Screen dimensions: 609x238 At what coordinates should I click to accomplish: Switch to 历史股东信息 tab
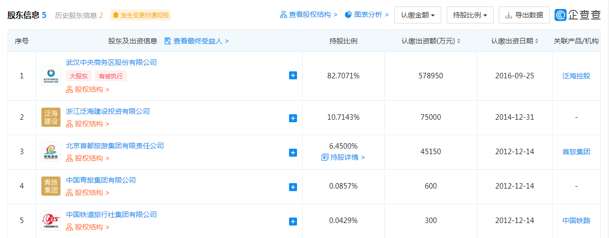click(79, 15)
